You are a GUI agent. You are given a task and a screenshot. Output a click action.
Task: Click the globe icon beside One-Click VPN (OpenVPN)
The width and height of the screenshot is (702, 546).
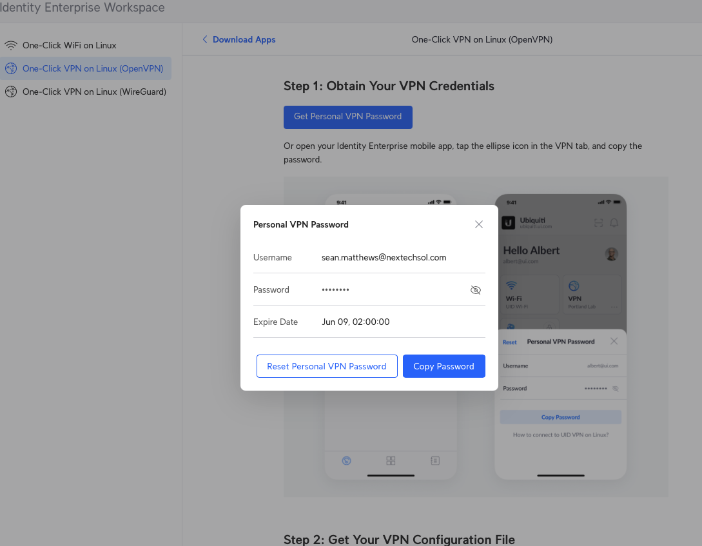[x=11, y=68]
